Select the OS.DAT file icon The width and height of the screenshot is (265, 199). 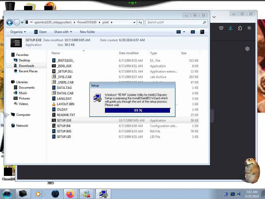54,109
